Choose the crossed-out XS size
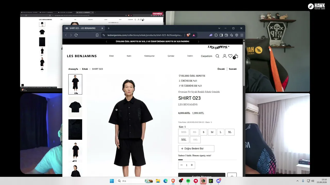The width and height of the screenshot is (330, 185). 194,132
